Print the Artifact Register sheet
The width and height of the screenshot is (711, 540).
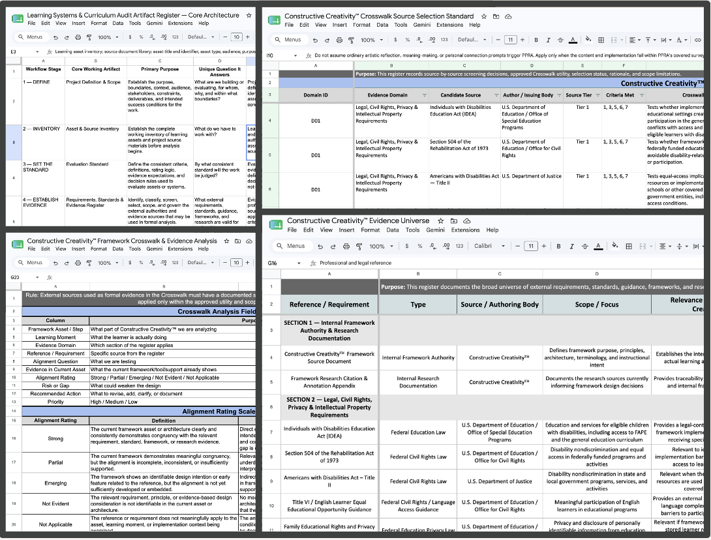(x=78, y=37)
